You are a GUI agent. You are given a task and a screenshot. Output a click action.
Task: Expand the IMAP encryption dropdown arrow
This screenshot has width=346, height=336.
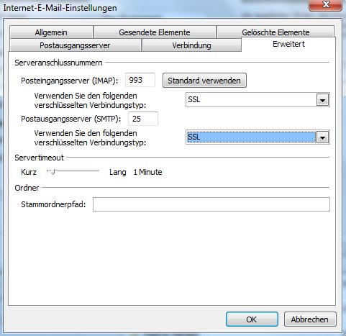pyautogui.click(x=323, y=100)
